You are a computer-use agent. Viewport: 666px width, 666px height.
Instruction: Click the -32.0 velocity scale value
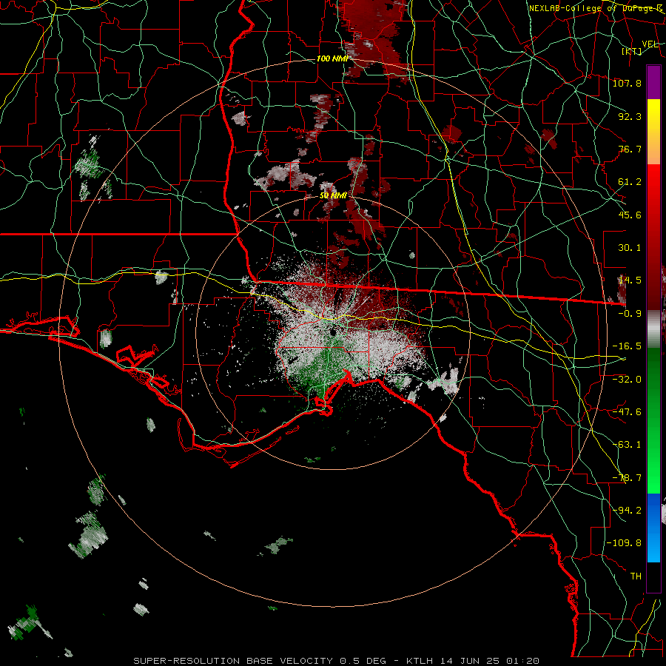tap(627, 380)
